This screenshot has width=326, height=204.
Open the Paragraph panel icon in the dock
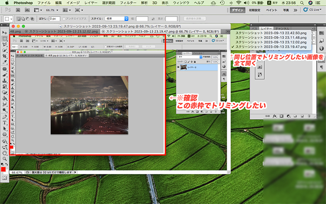(321, 67)
